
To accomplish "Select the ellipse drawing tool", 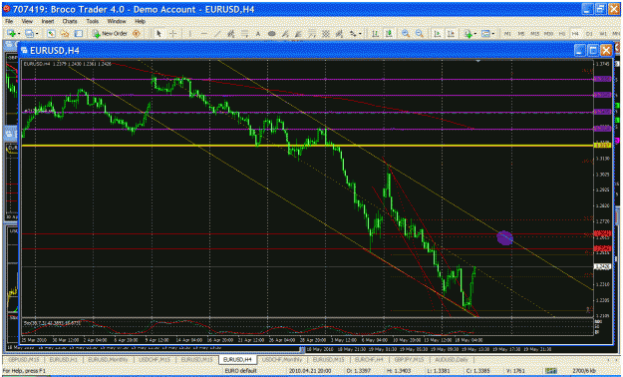I will [x=272, y=34].
